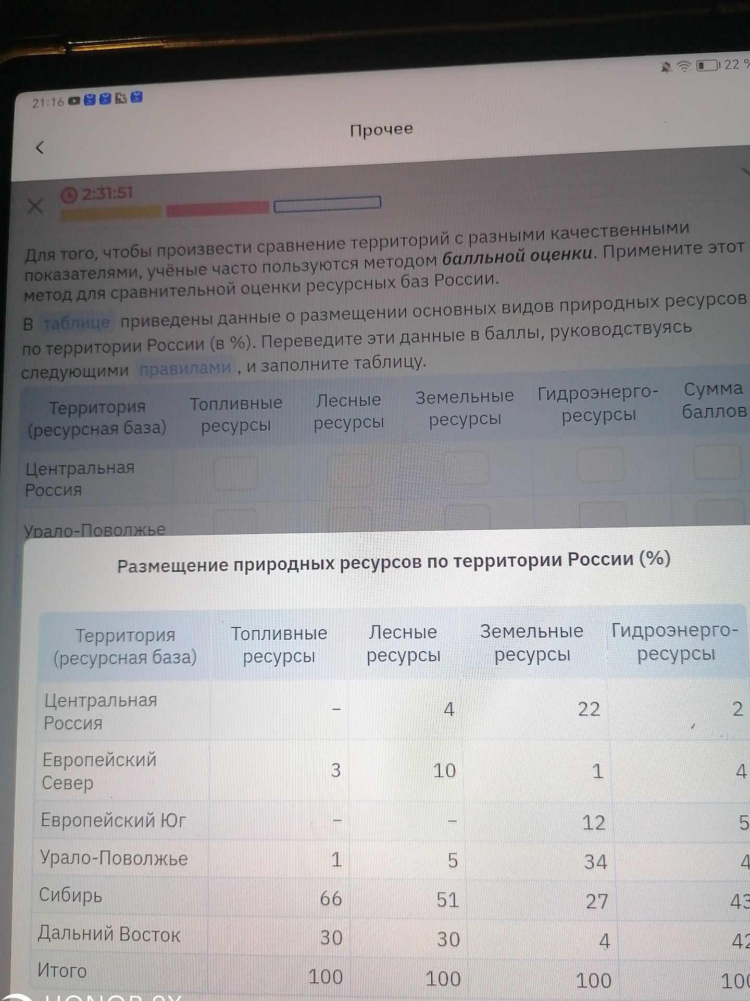Tap the value 22 in the popup's Центральная Россия row
The image size is (750, 1001).
tap(589, 709)
